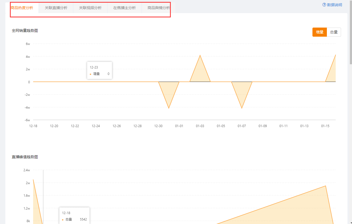Image resolution: width=352 pixels, height=224 pixels.
Task: Click the 全网销量趋势图 heading
Action: point(25,31)
